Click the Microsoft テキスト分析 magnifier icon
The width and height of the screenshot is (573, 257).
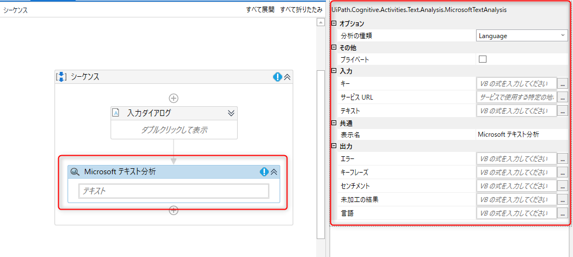click(75, 172)
